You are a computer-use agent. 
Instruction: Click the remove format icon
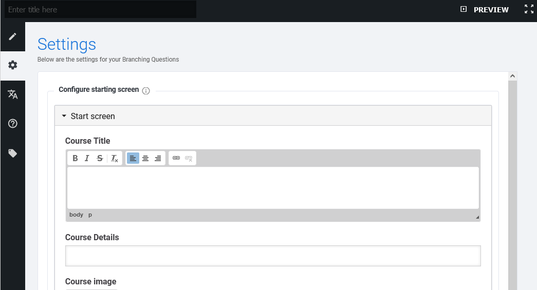[115, 158]
